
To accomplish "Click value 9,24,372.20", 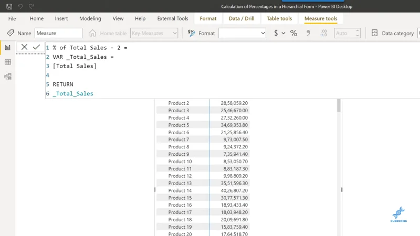I will [x=235, y=147].
